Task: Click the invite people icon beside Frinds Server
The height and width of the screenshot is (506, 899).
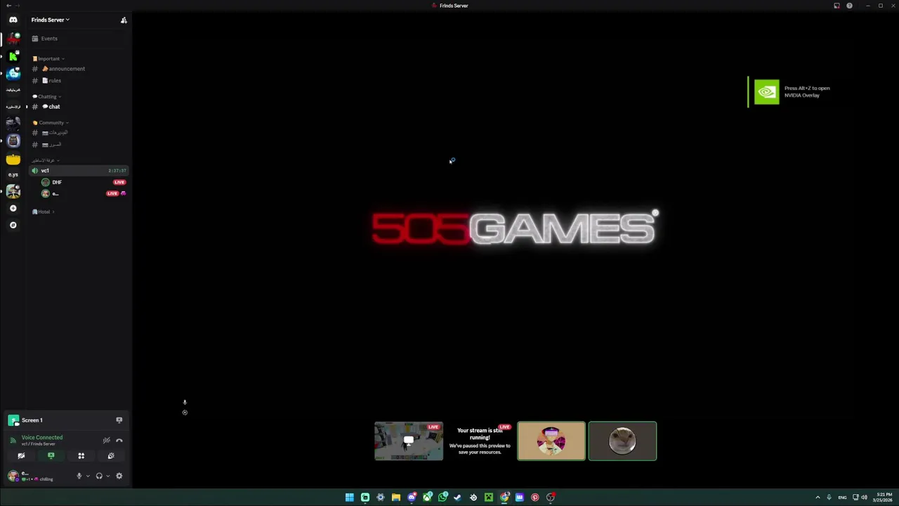Action: click(x=124, y=20)
